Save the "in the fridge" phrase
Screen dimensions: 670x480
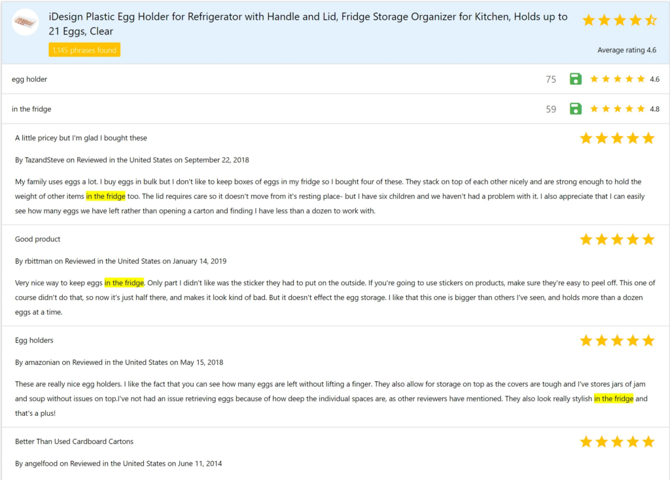(x=575, y=109)
